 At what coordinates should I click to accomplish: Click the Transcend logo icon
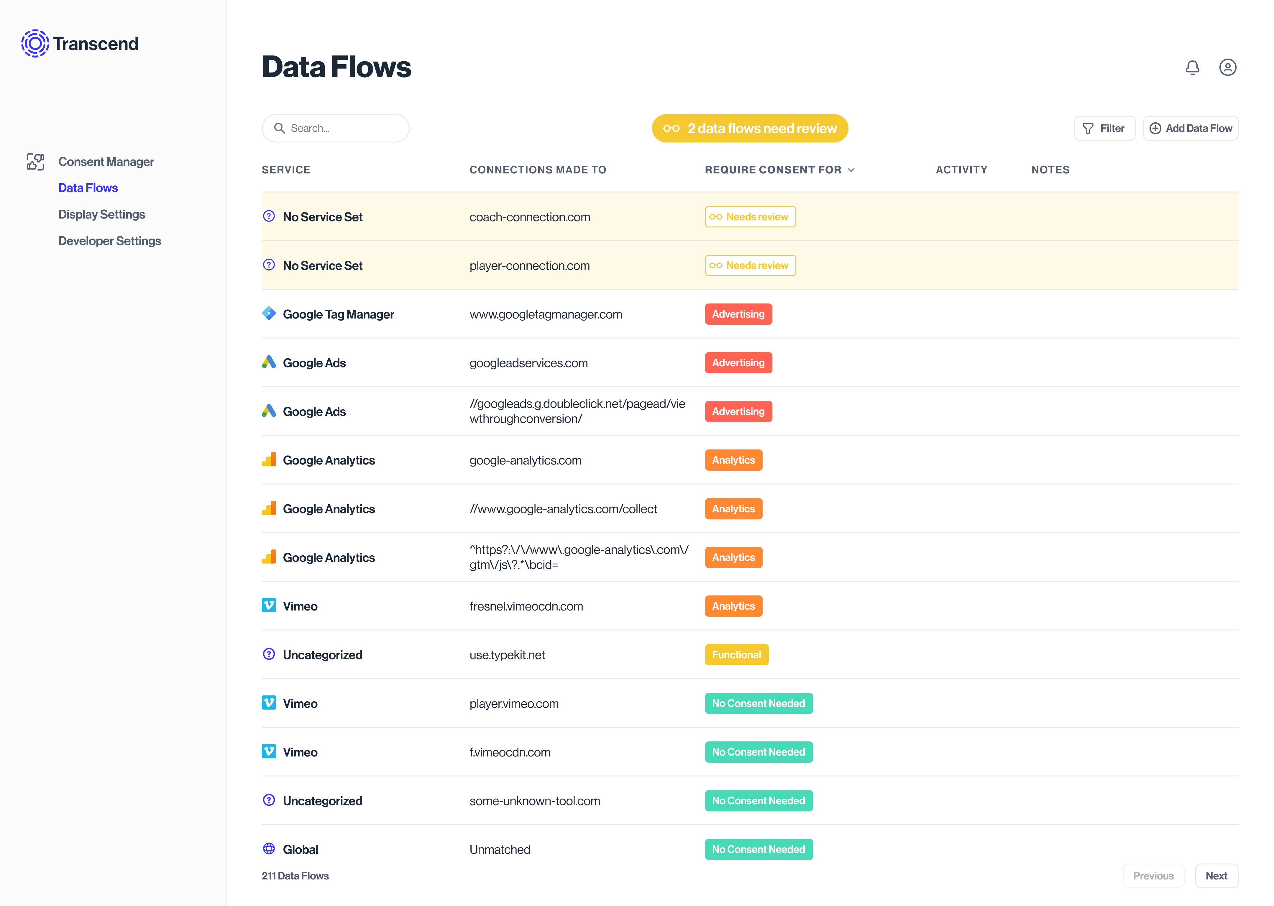pos(35,44)
